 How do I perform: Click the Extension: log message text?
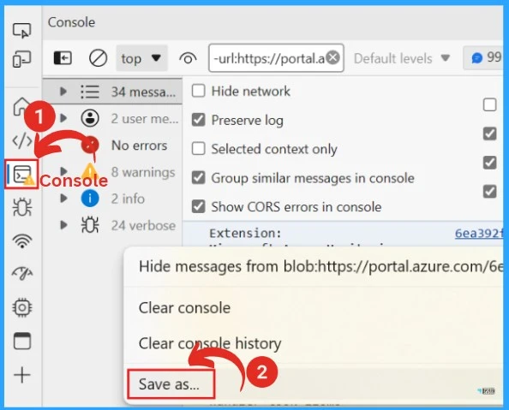tap(245, 233)
